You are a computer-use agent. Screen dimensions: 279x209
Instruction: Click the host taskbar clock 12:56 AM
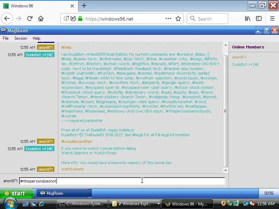tap(266, 204)
